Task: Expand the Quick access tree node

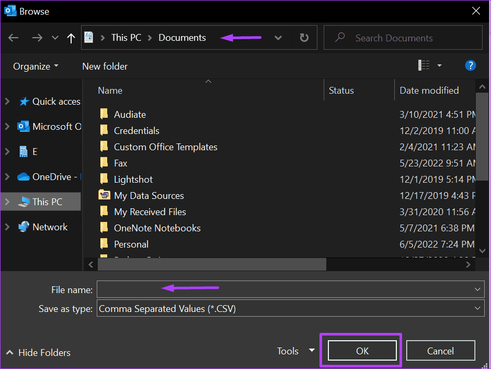Action: [7, 101]
